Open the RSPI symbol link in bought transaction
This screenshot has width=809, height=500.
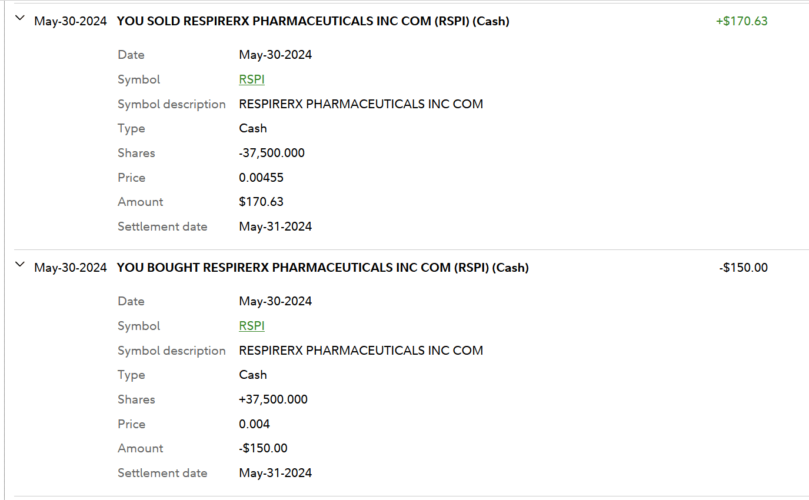pyautogui.click(x=252, y=326)
